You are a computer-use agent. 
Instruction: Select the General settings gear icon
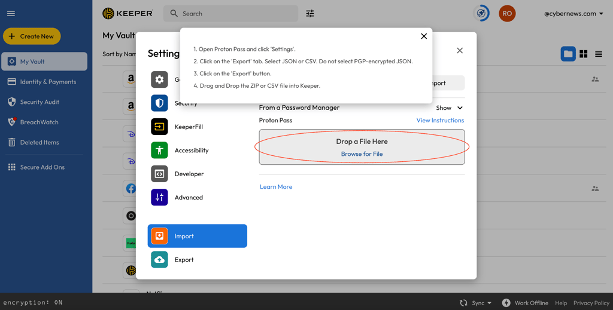pos(159,79)
